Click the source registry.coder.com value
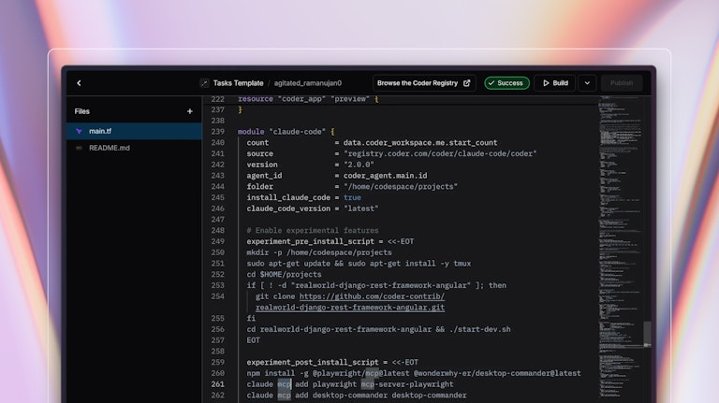 click(440, 153)
